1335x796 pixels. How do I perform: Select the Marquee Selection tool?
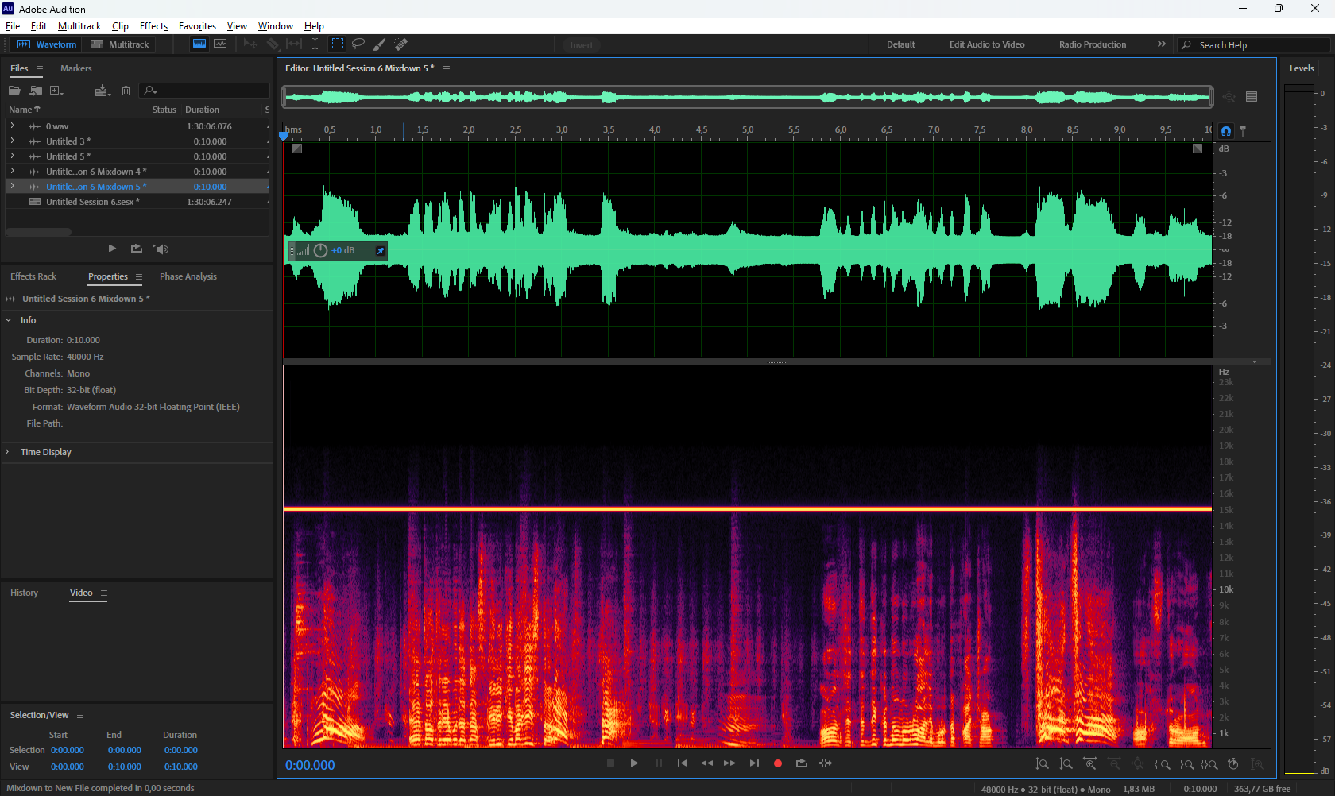click(338, 44)
